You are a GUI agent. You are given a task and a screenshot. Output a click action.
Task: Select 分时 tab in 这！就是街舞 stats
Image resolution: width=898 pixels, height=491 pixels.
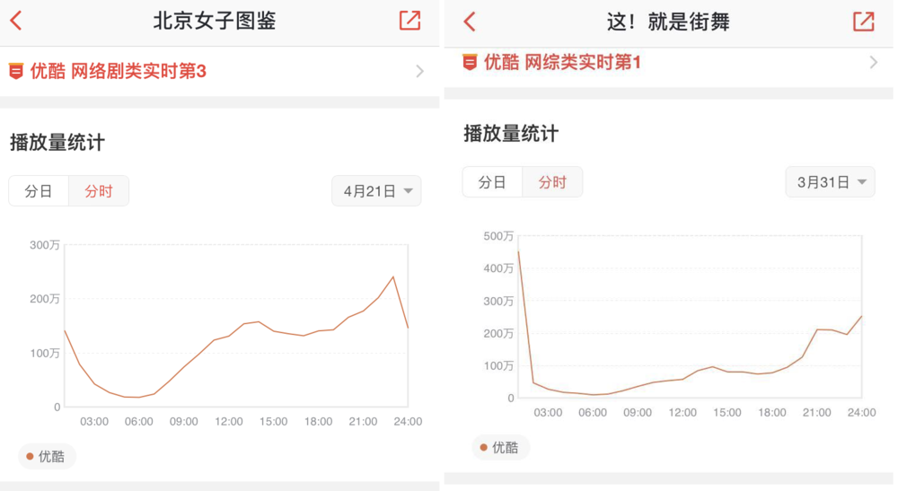pos(552,182)
